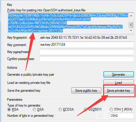Click the Key fingerprint label
The image size is (136, 122).
(x=17, y=38)
